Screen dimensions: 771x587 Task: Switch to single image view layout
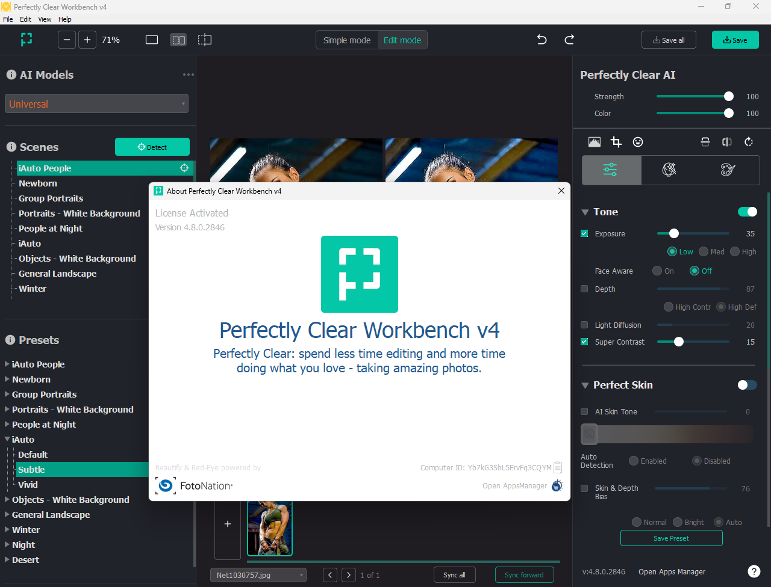tap(152, 40)
